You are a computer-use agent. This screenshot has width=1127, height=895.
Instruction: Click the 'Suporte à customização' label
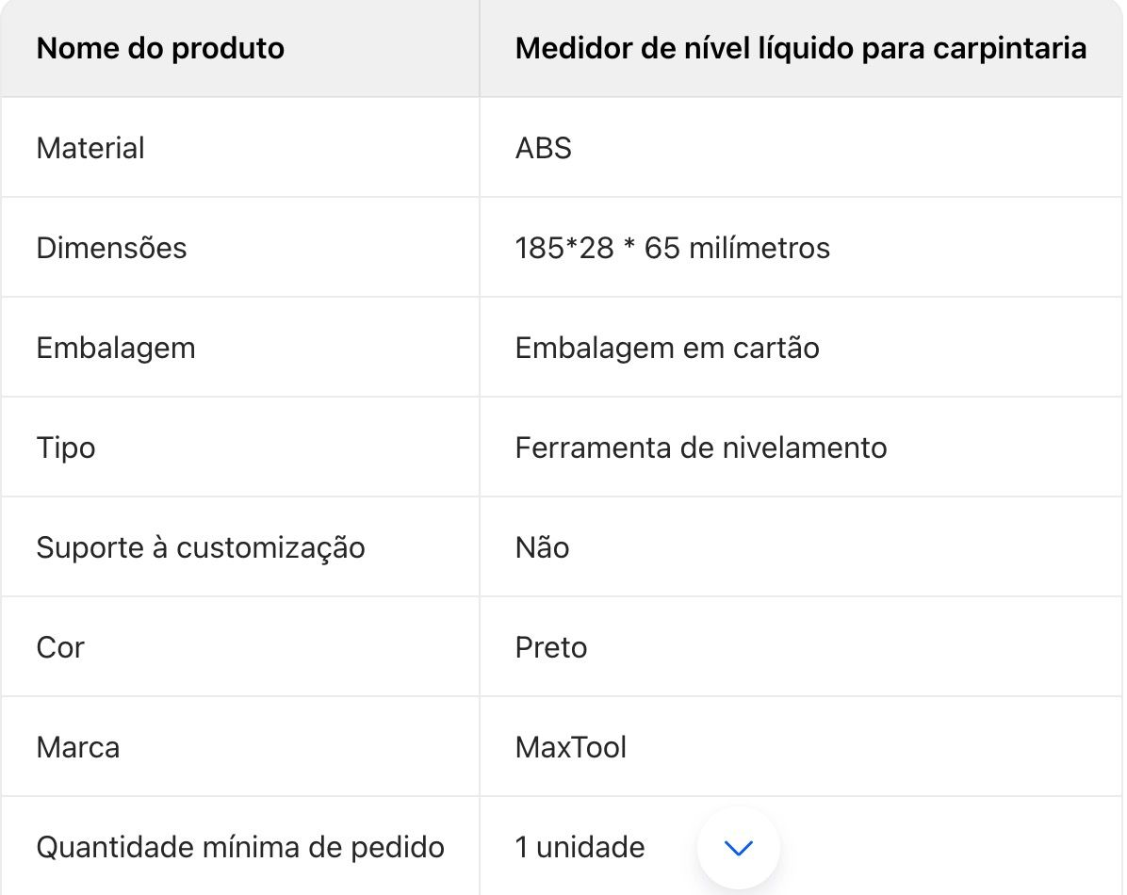[x=201, y=547]
